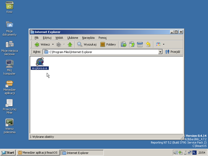
Task: Click the 20:54 taskbar clock
Action: (x=202, y=153)
